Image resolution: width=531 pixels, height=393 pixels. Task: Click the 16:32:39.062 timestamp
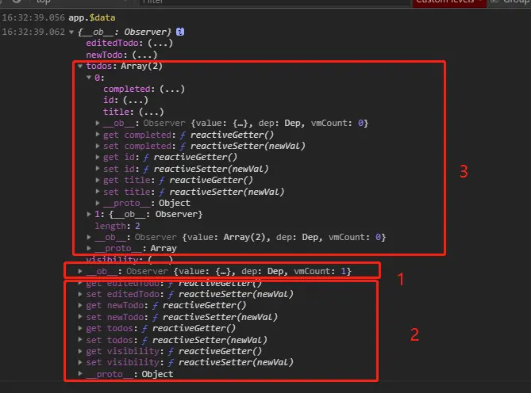pyautogui.click(x=33, y=32)
